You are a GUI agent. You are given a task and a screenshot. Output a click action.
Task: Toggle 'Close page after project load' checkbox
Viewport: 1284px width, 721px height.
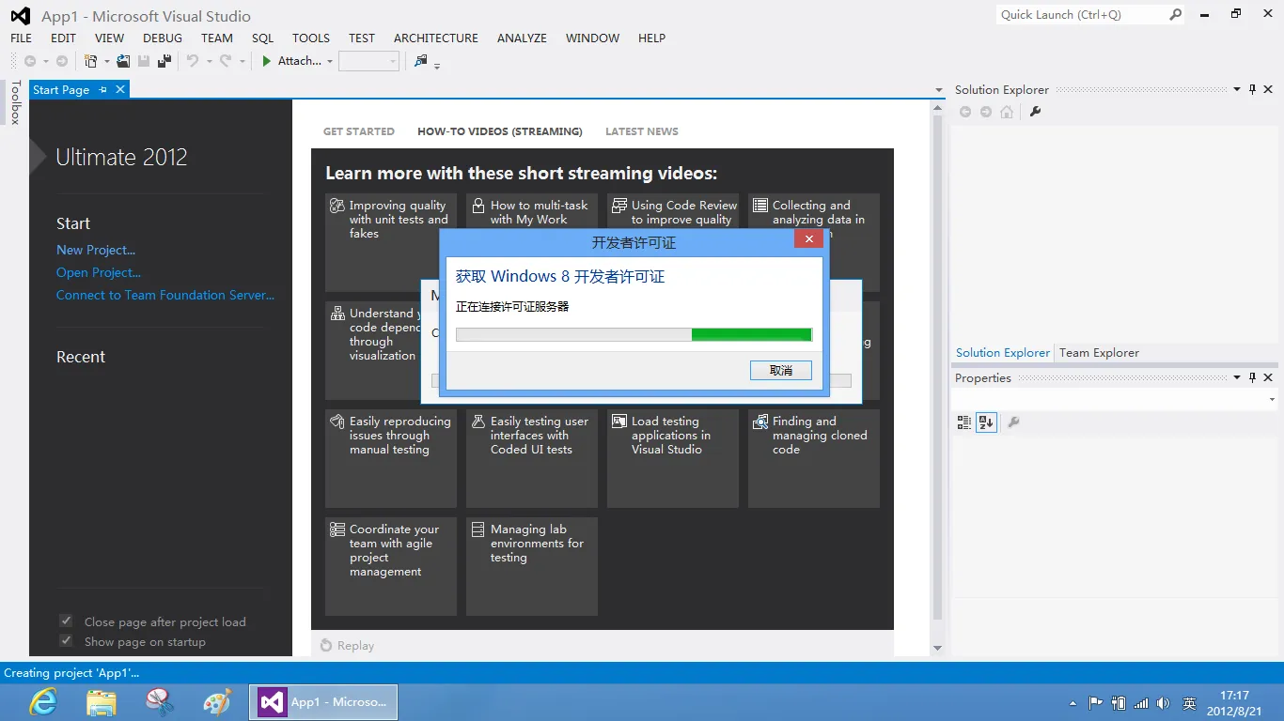click(66, 621)
